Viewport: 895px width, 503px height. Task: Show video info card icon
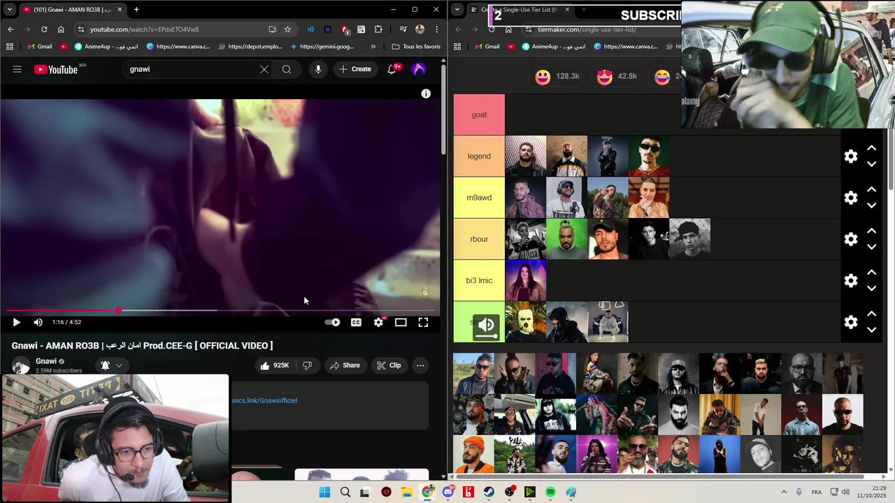coord(426,94)
